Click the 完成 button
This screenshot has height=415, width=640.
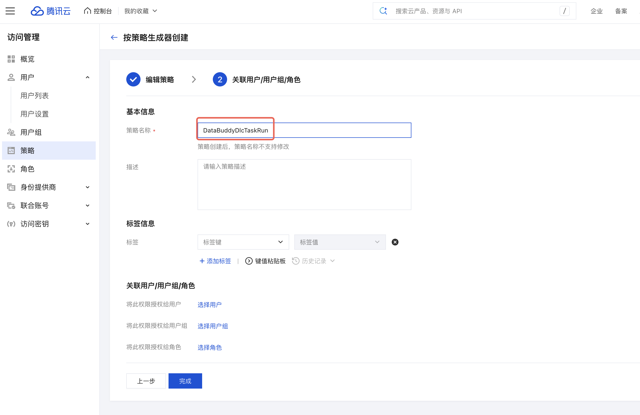point(185,381)
